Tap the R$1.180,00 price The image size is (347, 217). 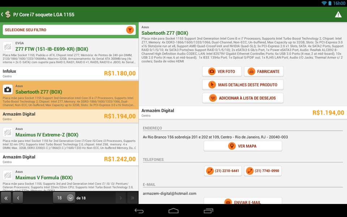click(120, 73)
